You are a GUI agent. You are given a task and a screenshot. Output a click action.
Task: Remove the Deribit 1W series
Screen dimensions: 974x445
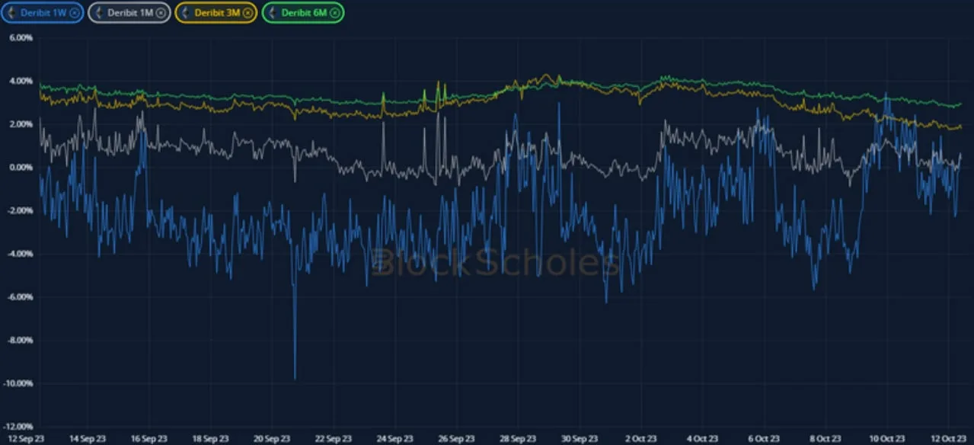click(75, 13)
